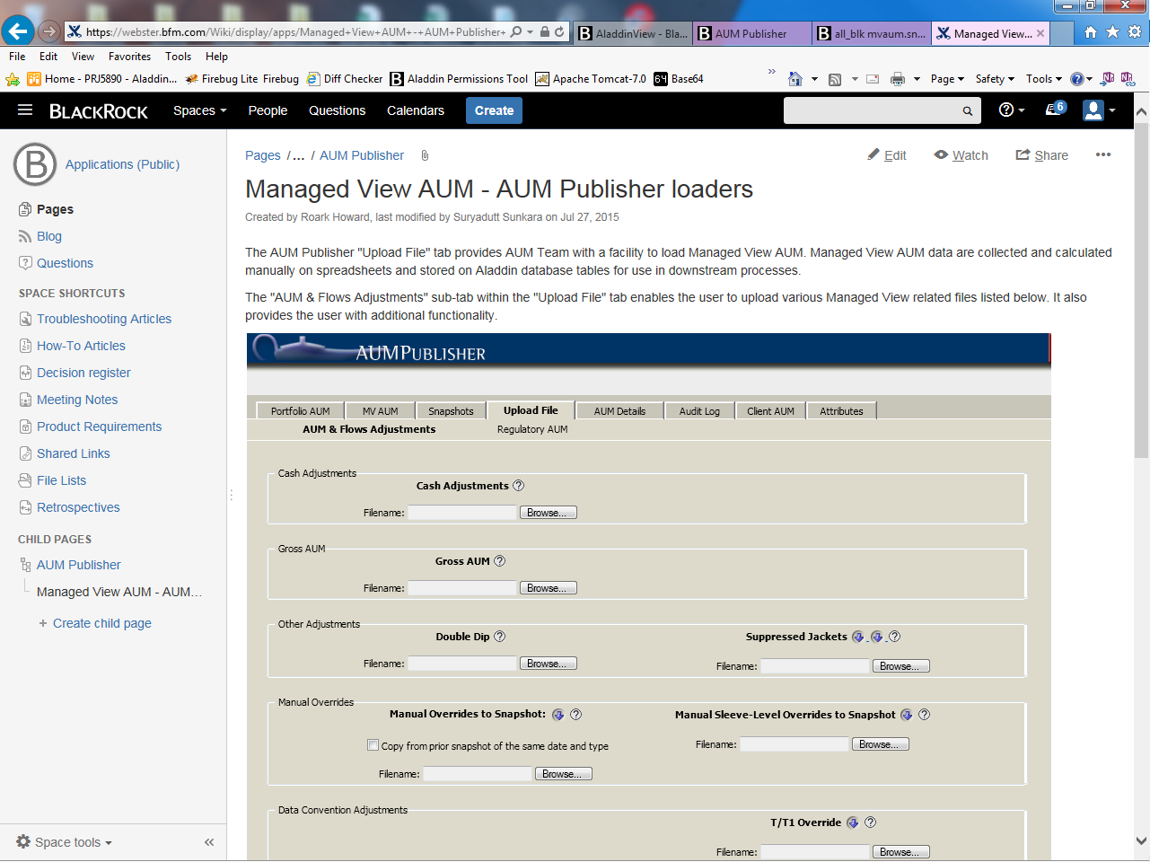This screenshot has width=1150, height=862.
Task: Open People in the Confluence header
Action: (x=268, y=110)
